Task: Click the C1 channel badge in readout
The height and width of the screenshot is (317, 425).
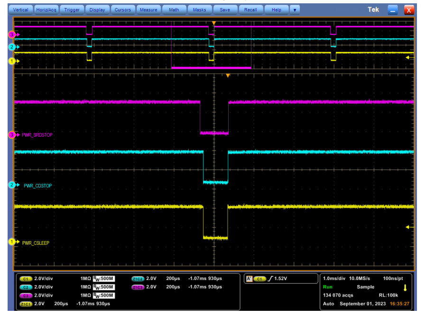Action: [x=26, y=279]
